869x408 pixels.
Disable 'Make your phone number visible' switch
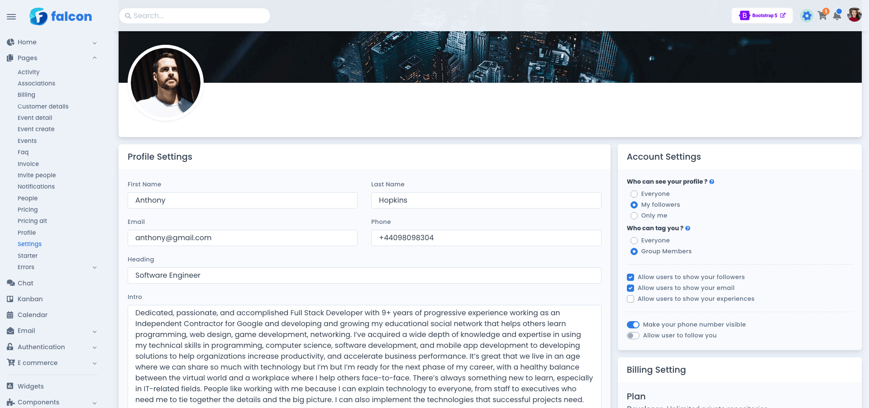pyautogui.click(x=633, y=325)
